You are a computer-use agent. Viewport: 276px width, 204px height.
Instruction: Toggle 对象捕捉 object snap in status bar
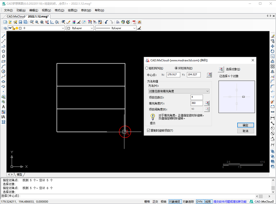[x=175, y=201]
